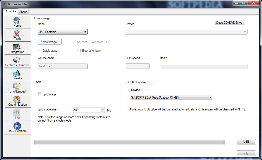
Task: Switch to the About tab
Action: point(23,12)
